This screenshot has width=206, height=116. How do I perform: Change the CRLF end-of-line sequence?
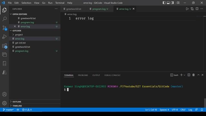[183, 110]
